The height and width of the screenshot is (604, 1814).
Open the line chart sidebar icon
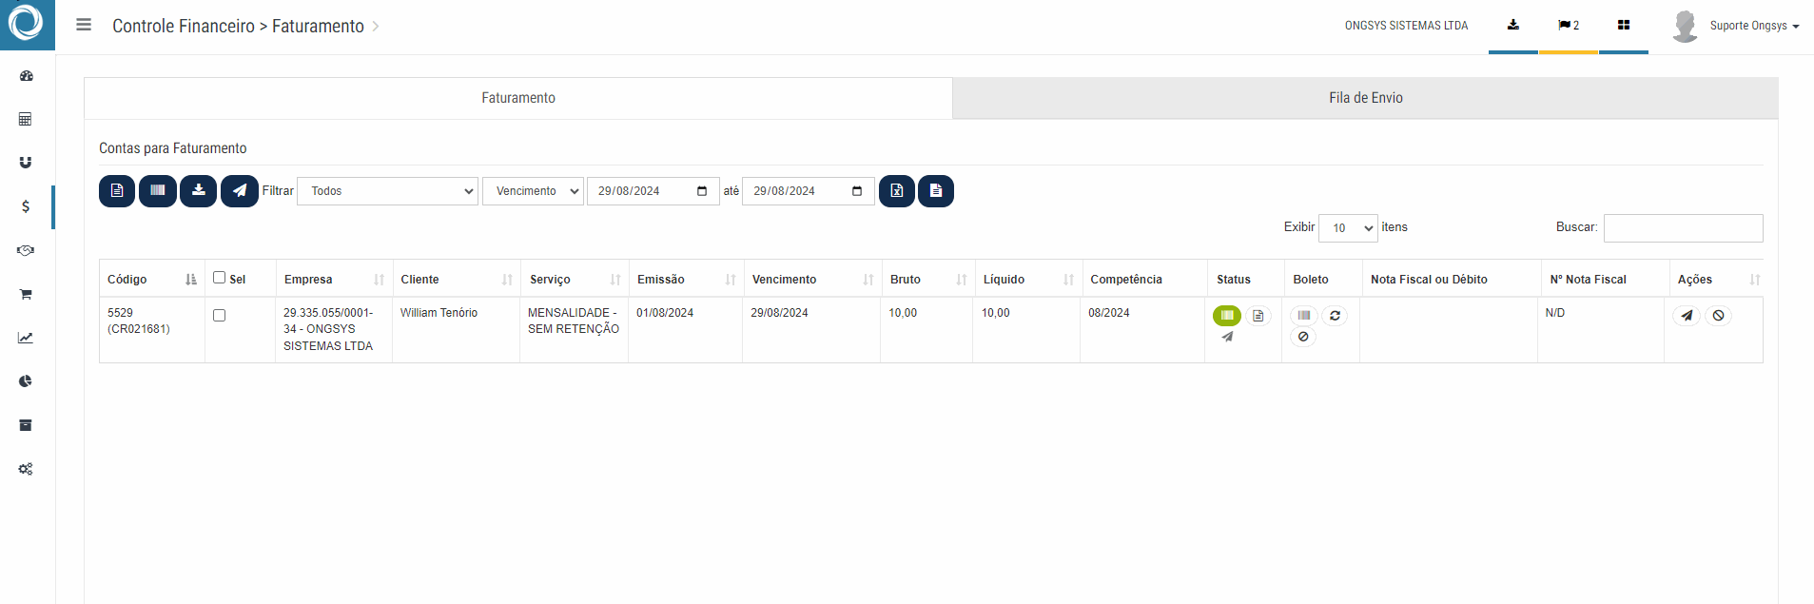click(x=26, y=338)
